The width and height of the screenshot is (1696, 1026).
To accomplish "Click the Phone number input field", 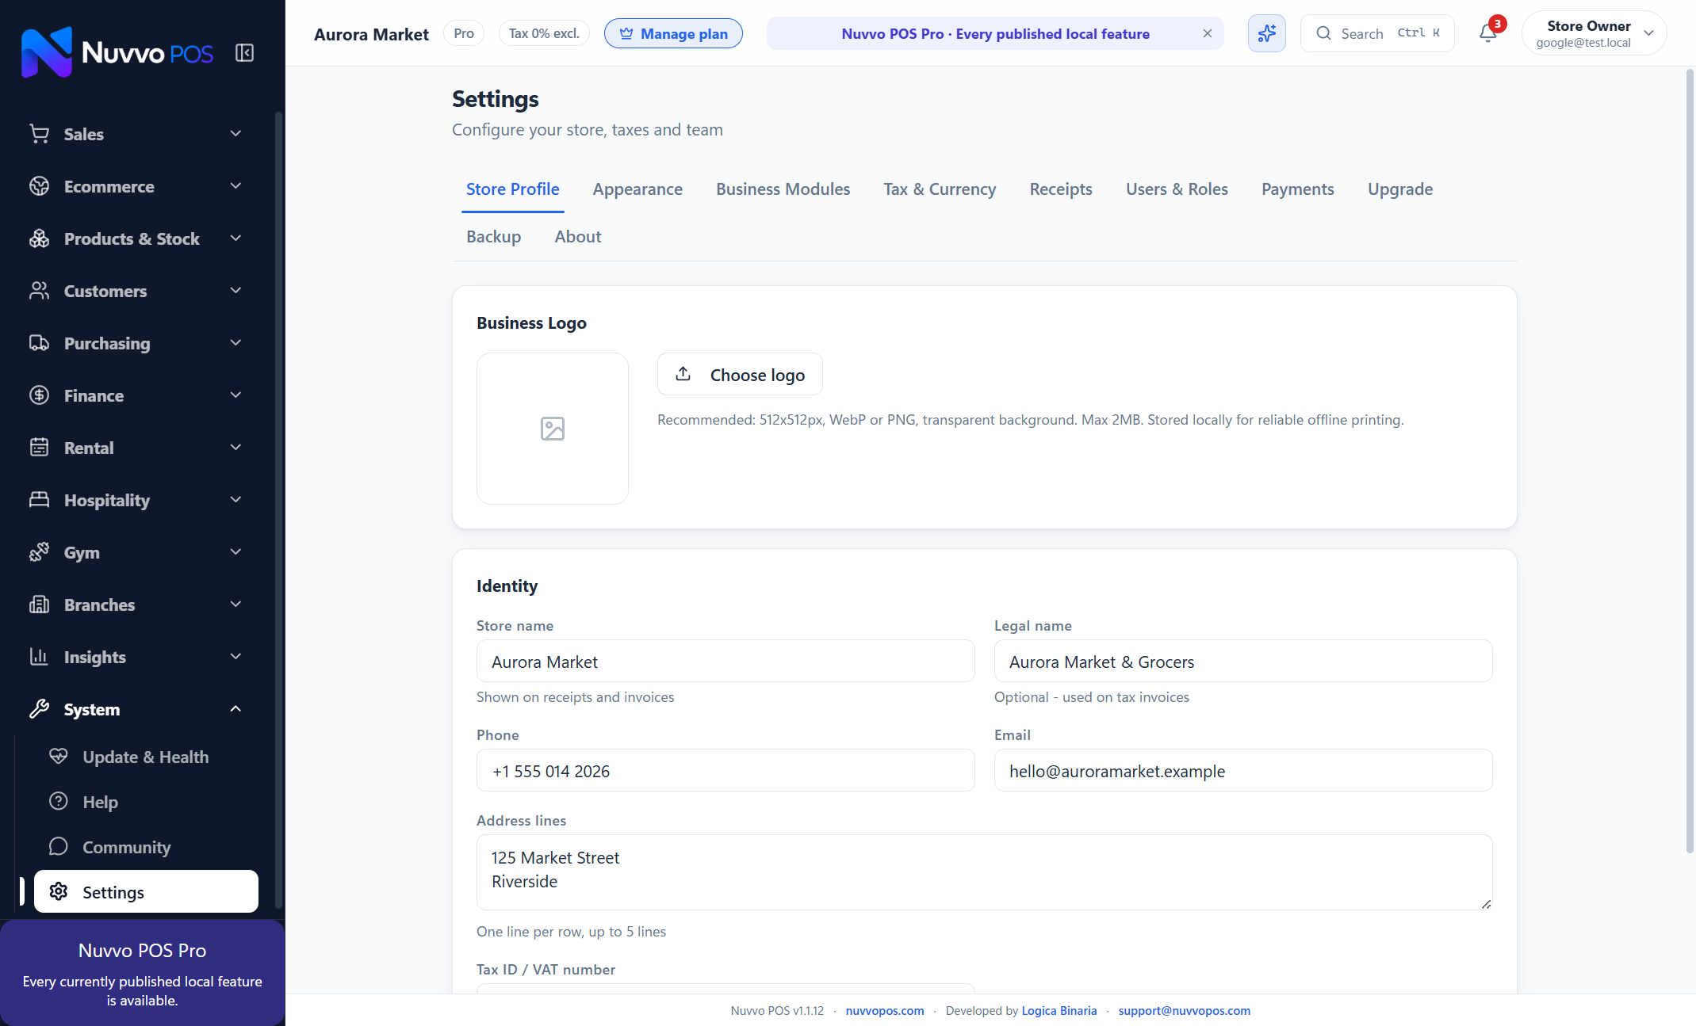I will [x=725, y=770].
